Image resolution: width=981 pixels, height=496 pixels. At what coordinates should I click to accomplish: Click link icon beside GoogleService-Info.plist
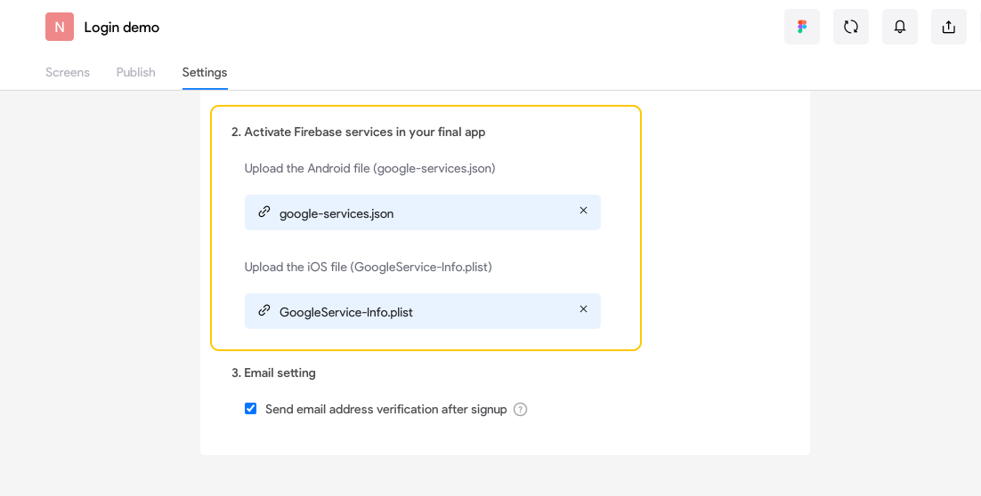tap(263, 311)
